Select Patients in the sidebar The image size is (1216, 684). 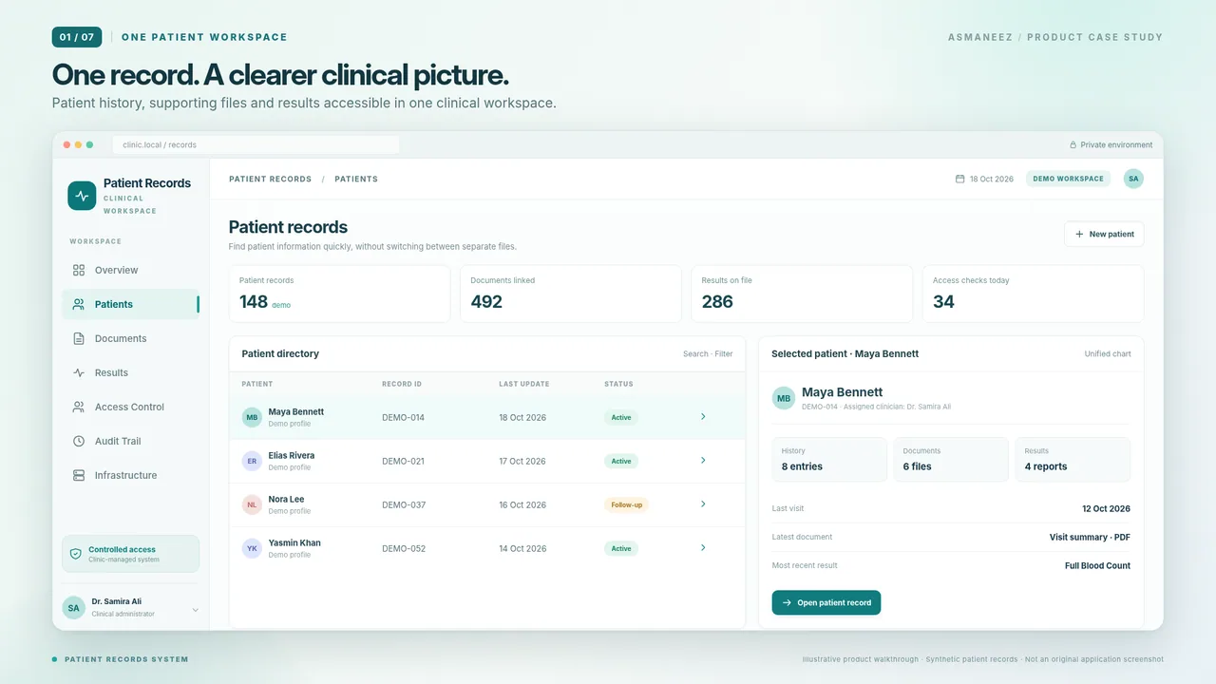pos(131,304)
